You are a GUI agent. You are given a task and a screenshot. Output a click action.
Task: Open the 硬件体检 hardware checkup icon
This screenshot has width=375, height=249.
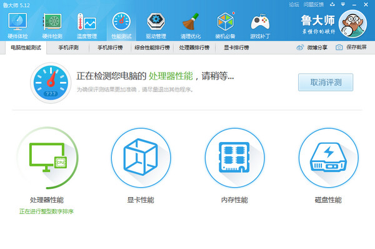point(17,26)
